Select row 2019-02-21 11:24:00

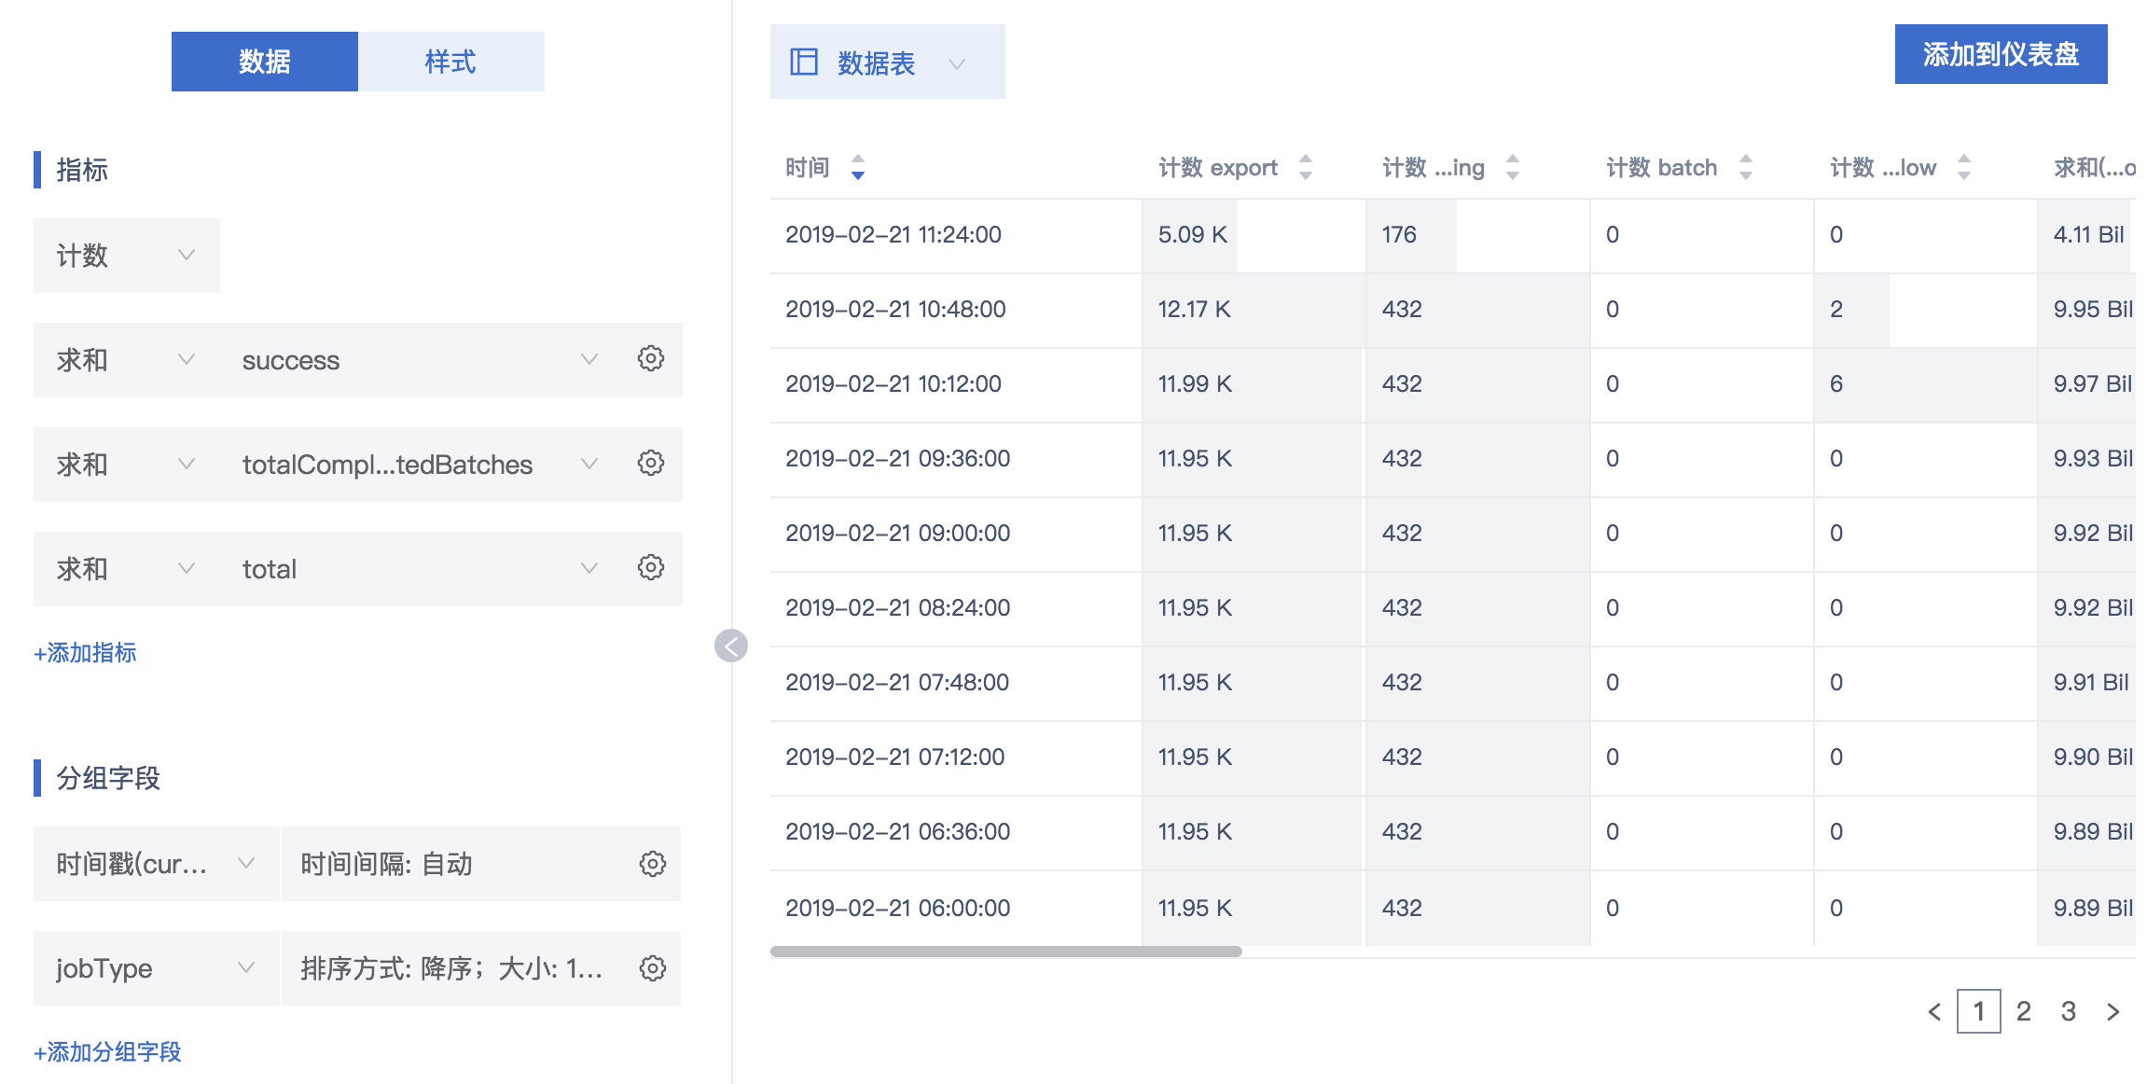(1453, 235)
